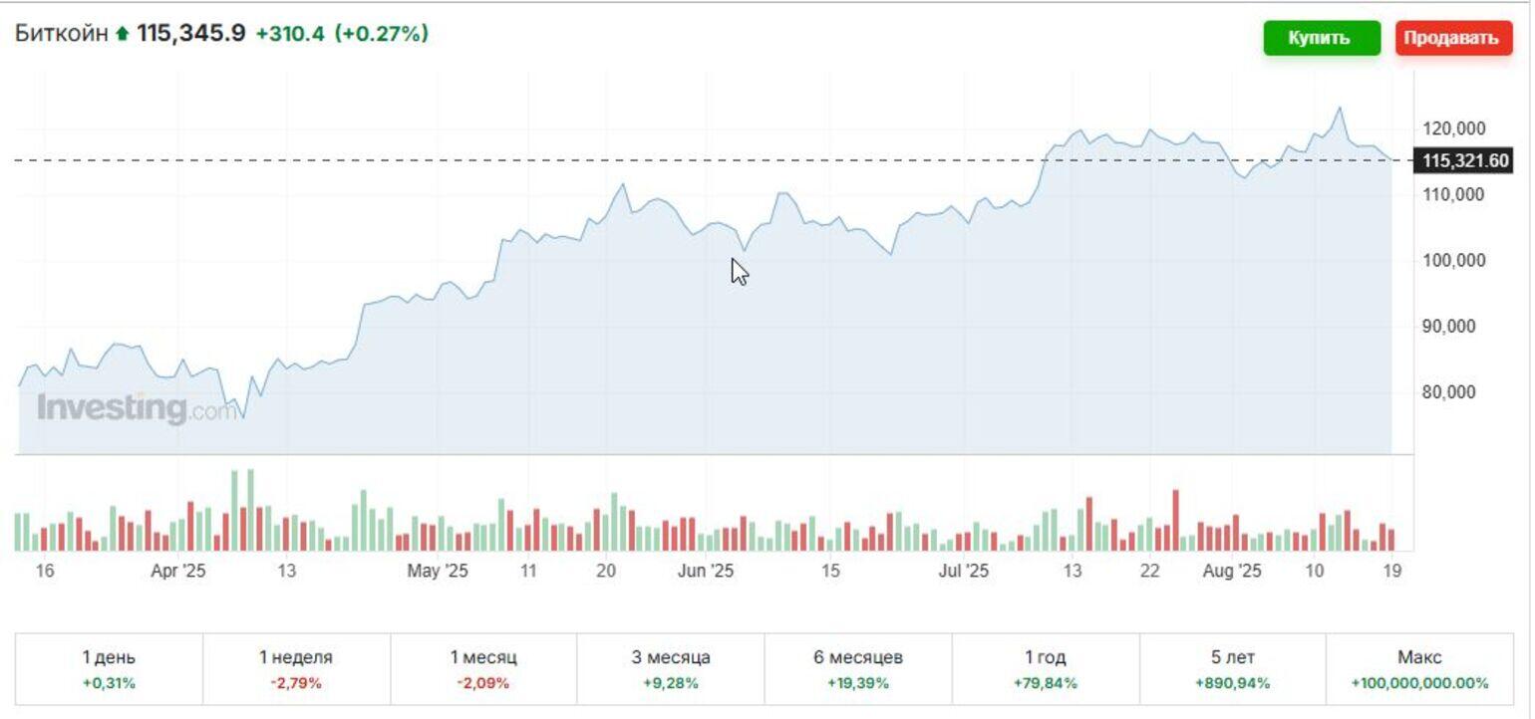Click the Jul '25 date axis label

tap(964, 572)
